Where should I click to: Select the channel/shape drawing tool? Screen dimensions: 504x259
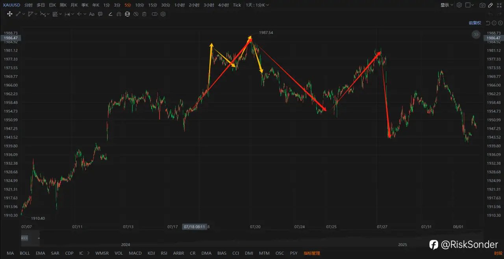(30, 14)
